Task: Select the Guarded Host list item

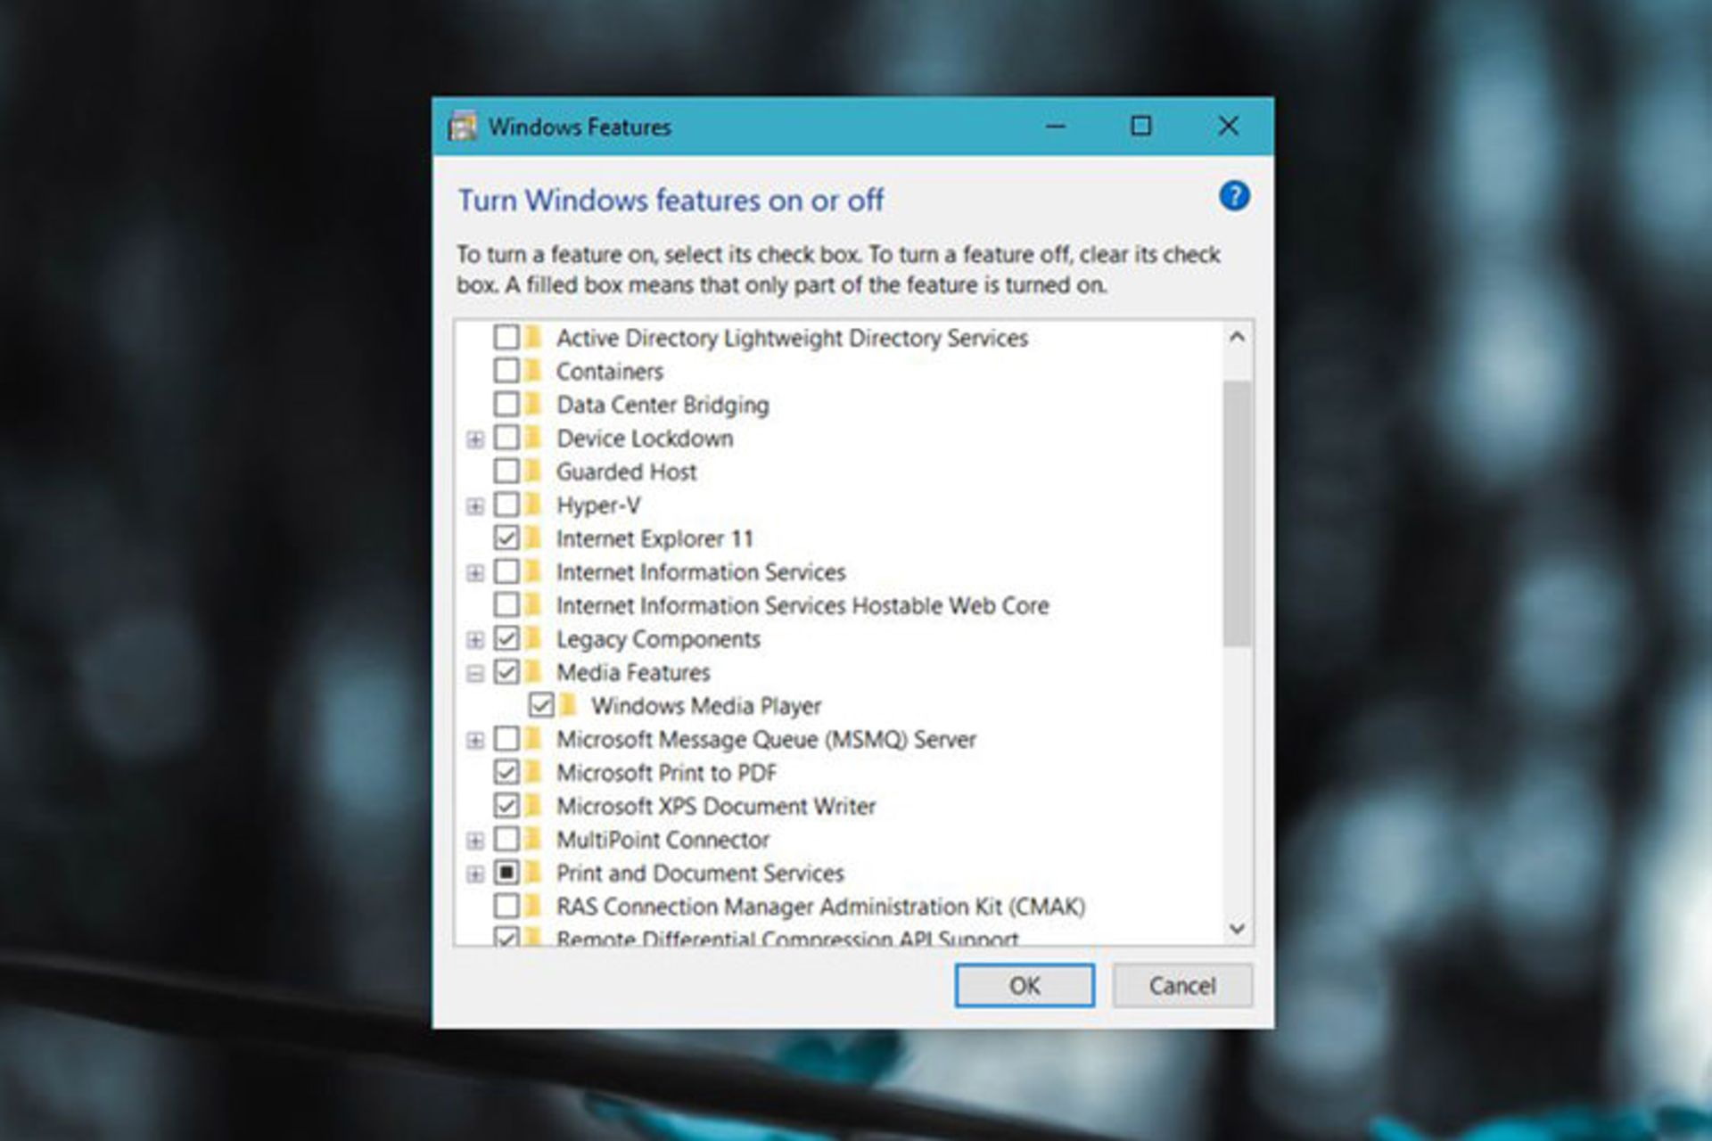Action: (626, 472)
